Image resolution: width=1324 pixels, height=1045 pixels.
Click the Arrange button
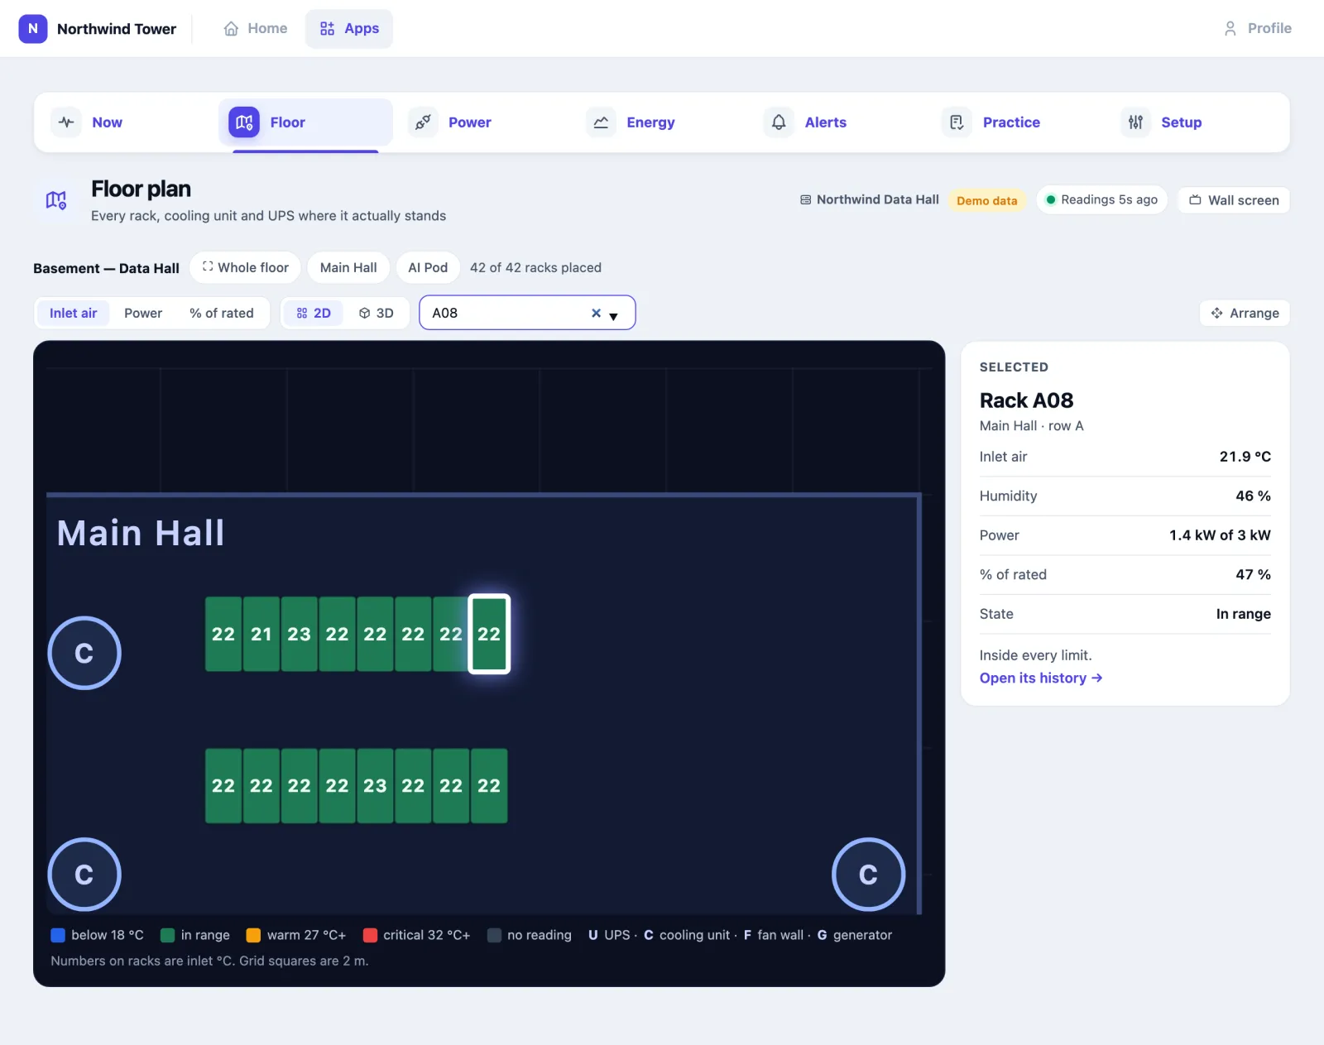[1245, 314]
